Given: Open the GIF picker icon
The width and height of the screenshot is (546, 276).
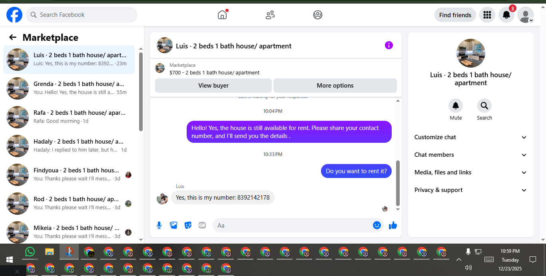Looking at the screenshot, I should click(x=202, y=225).
